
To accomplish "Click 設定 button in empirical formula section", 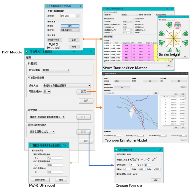I will [83, 132].
